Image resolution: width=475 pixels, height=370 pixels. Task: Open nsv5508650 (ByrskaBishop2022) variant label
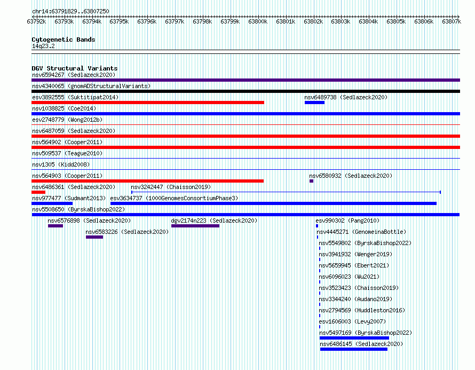(x=78, y=209)
